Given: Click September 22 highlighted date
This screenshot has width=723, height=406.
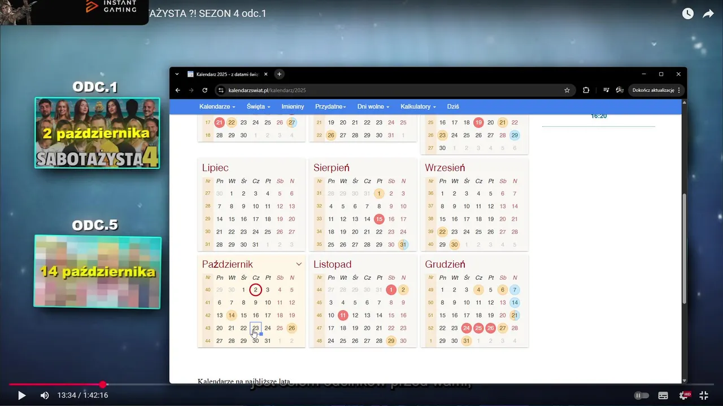Looking at the screenshot, I should (x=442, y=232).
